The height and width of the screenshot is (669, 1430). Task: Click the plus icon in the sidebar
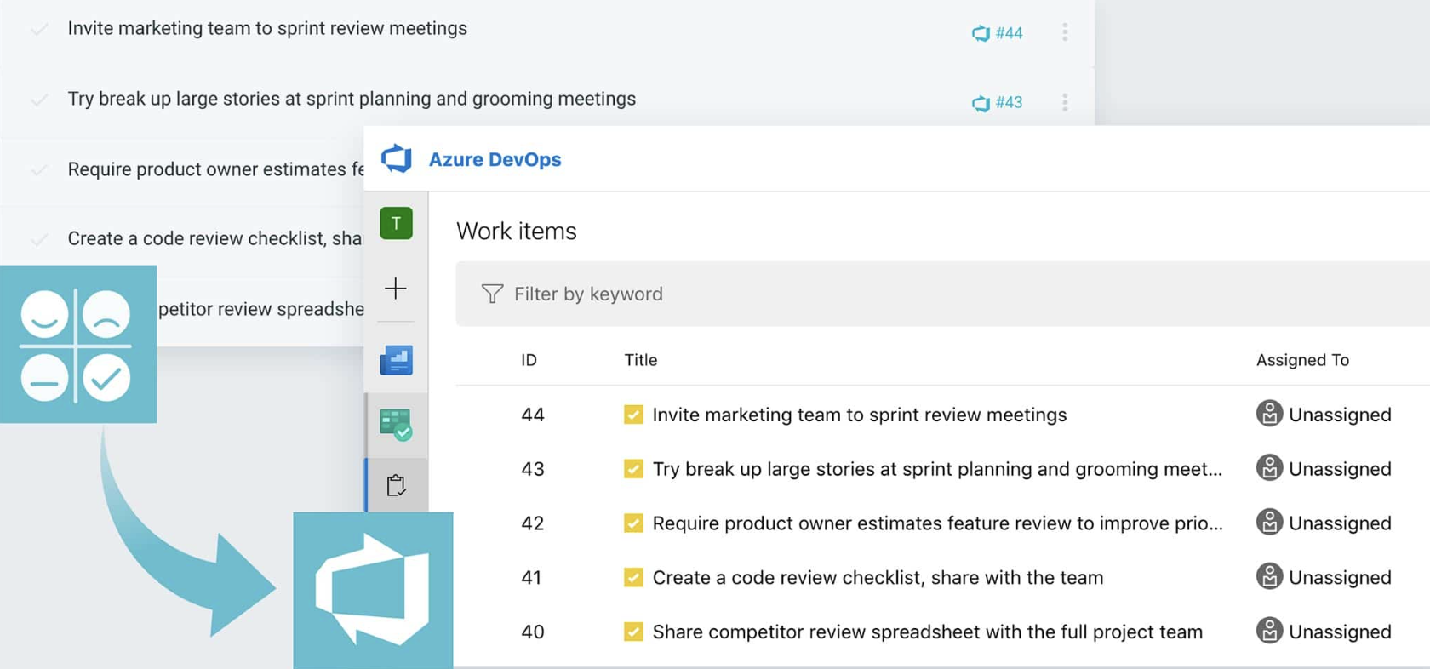pos(396,289)
